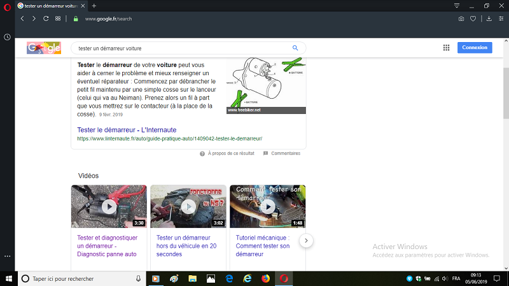Screen dimensions: 509x286
Task: Open a new tab
Action: point(94,6)
